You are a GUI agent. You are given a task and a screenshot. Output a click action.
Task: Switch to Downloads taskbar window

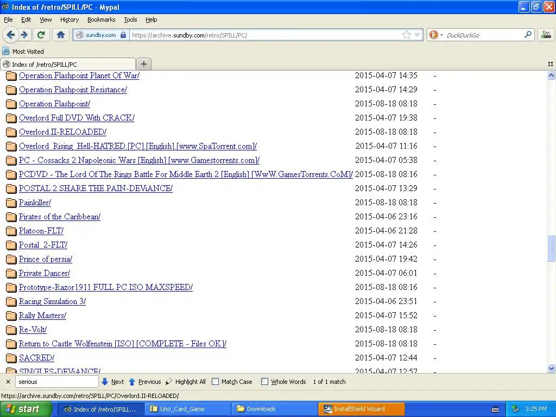275,409
